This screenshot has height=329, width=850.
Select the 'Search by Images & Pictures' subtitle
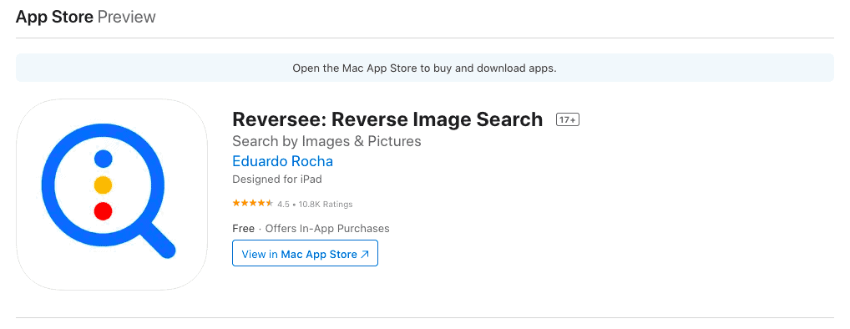pyautogui.click(x=326, y=141)
